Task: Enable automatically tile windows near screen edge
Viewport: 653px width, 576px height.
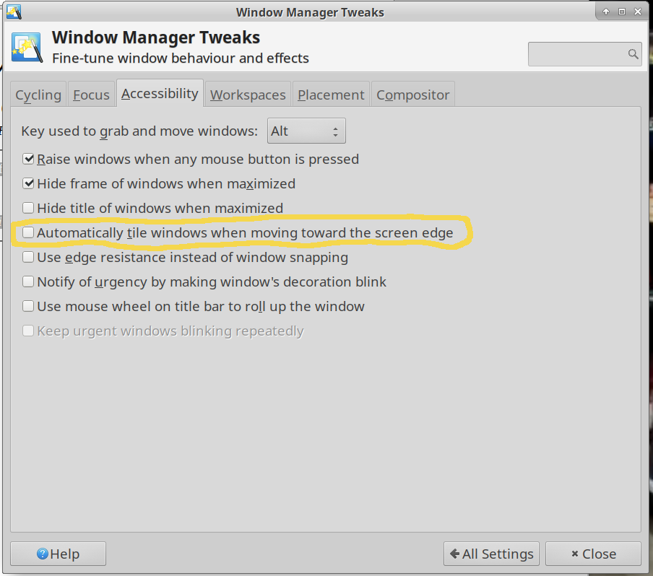Action: (x=28, y=232)
